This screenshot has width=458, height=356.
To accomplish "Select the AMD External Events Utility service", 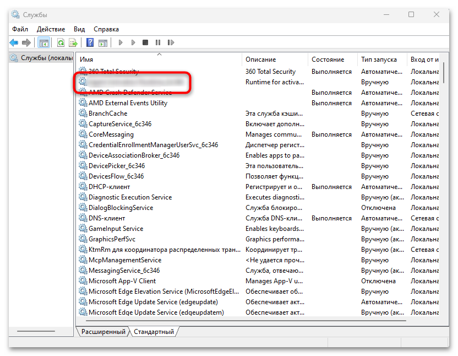I will [128, 103].
